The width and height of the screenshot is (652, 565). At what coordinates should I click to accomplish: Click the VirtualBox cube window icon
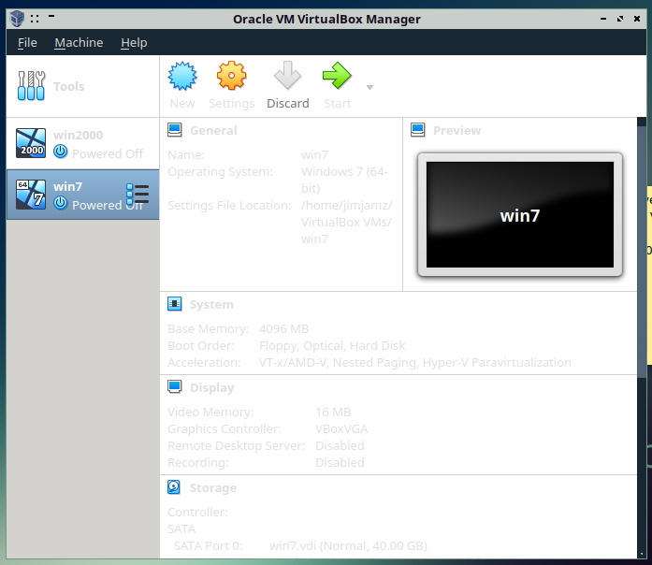point(18,19)
